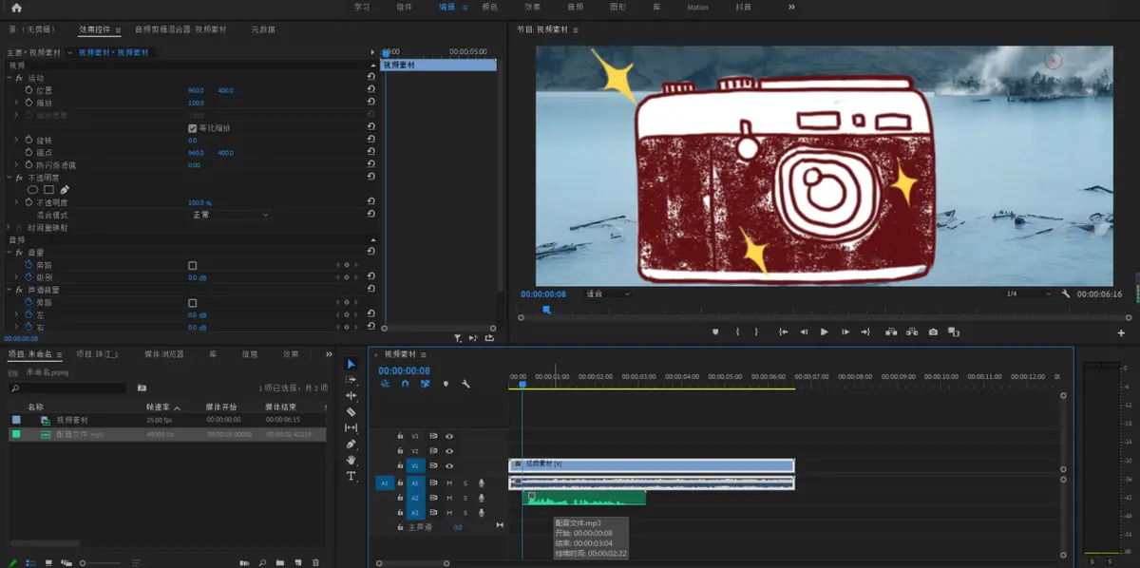The image size is (1140, 568).
Task: Choose the Hand tool
Action: click(x=351, y=460)
